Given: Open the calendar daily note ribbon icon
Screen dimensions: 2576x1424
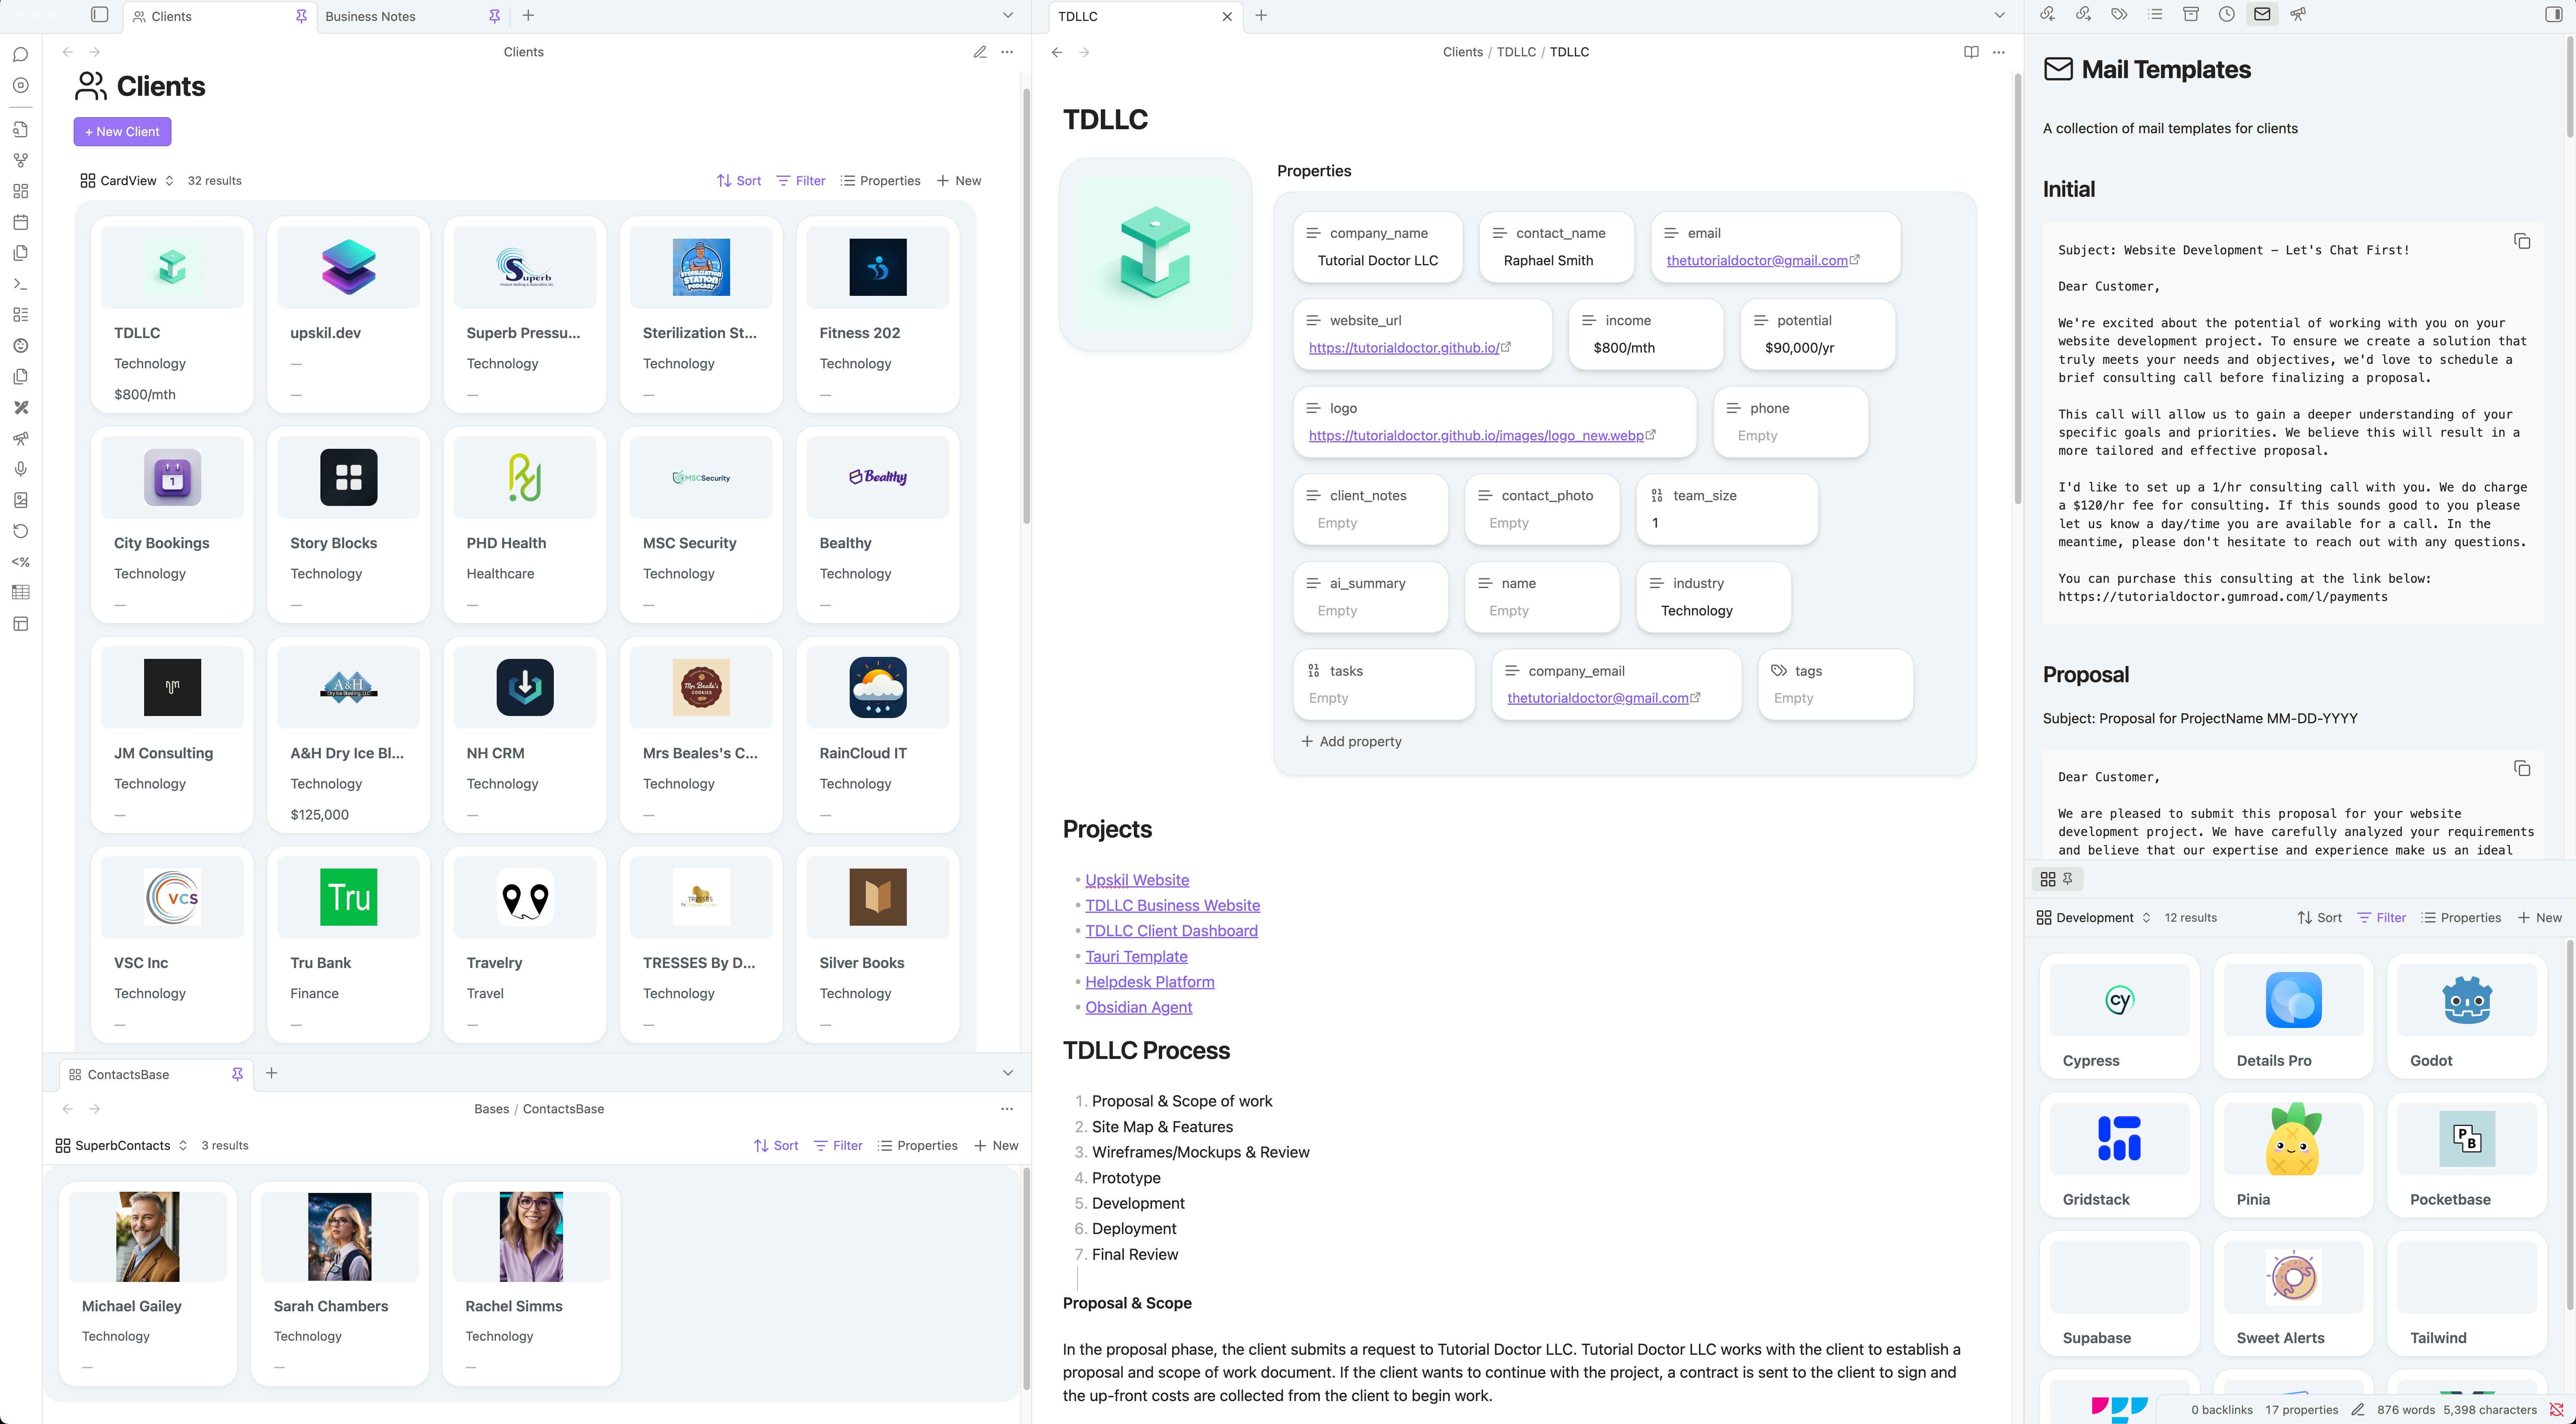Looking at the screenshot, I should (x=20, y=222).
